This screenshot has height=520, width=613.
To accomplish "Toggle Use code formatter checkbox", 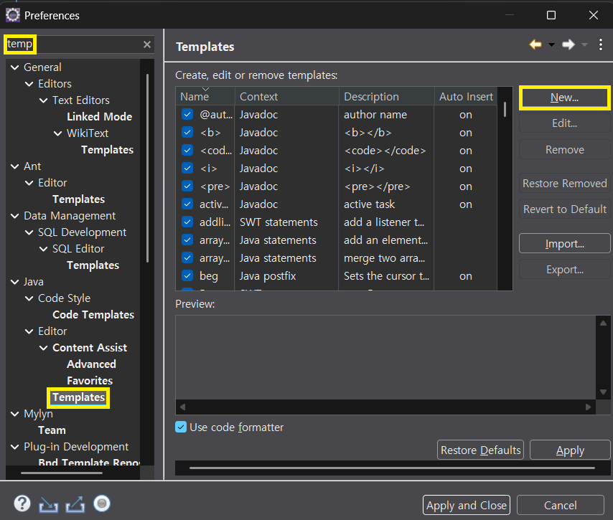I will (181, 427).
